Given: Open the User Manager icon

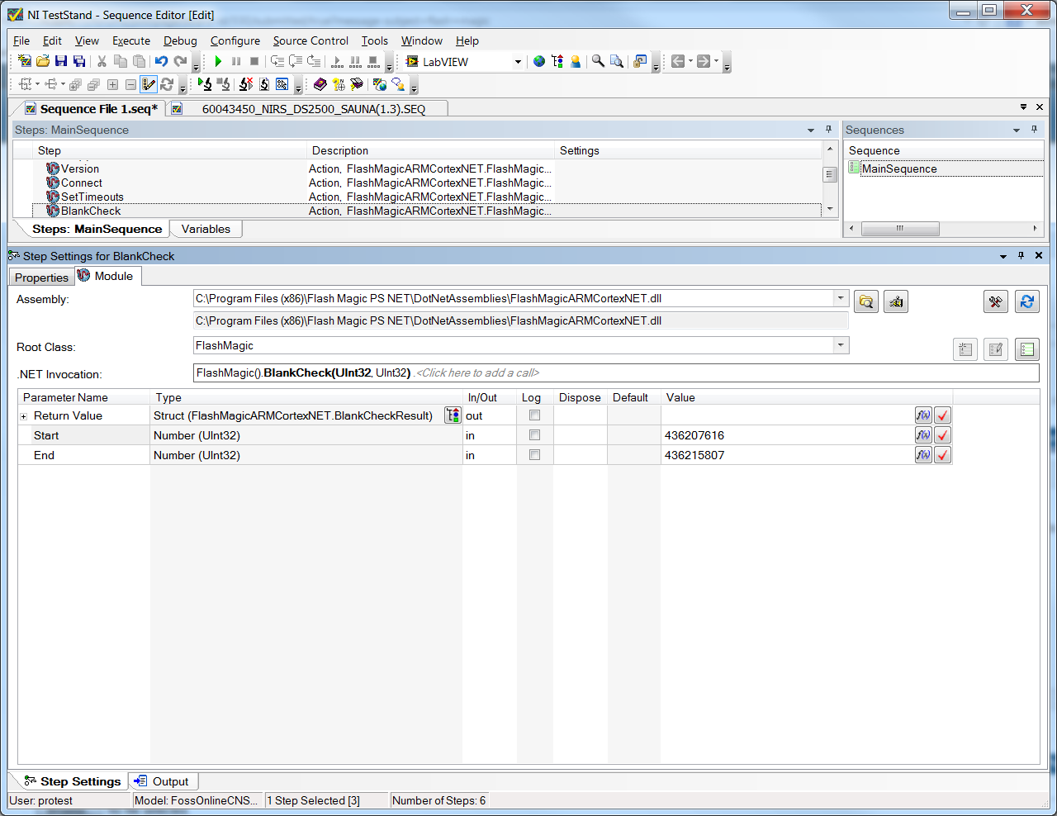Looking at the screenshot, I should click(x=576, y=61).
